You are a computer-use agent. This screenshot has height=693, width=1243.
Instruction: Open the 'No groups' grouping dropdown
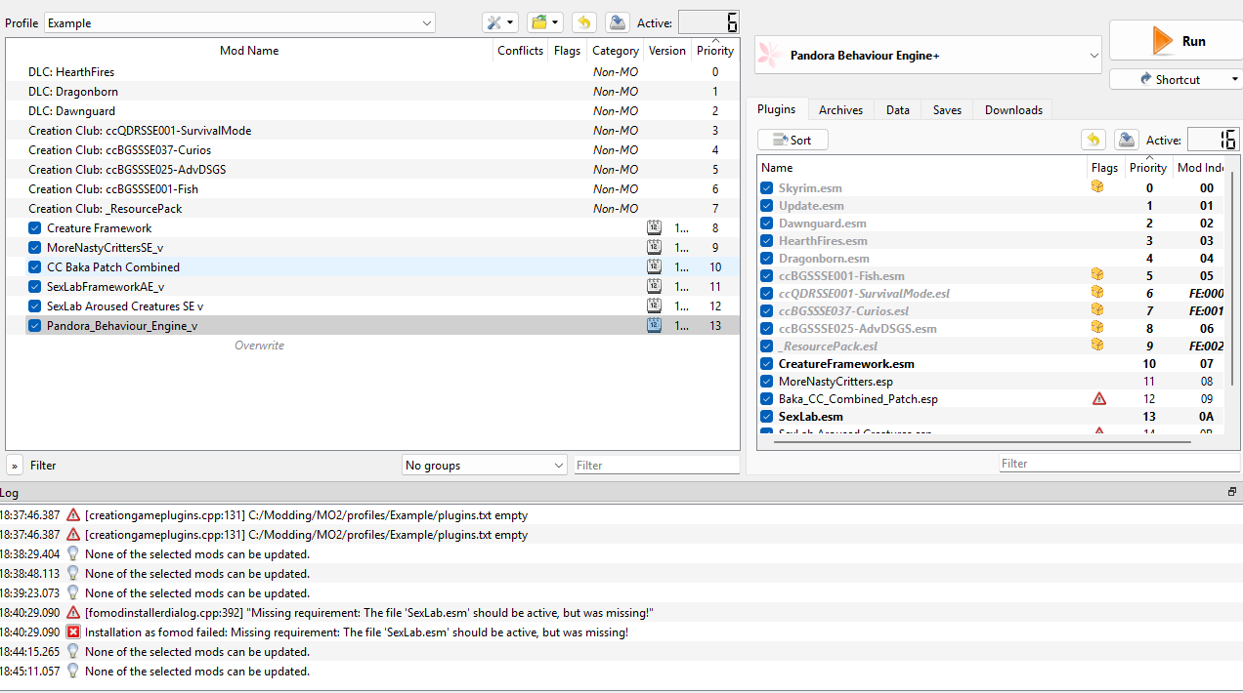[485, 465]
